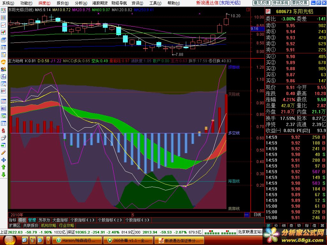Open the f(x) formula manager icon

(3, 77)
